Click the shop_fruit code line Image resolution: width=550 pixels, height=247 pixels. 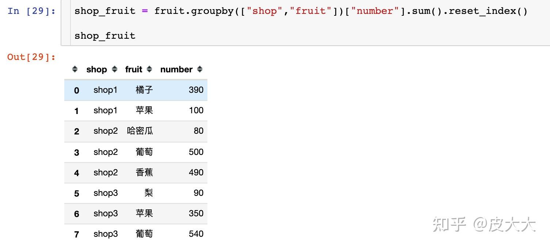tap(105, 36)
